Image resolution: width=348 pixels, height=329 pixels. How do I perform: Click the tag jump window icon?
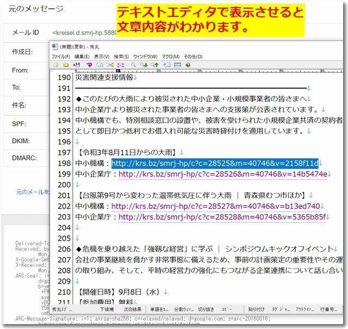click(x=167, y=65)
